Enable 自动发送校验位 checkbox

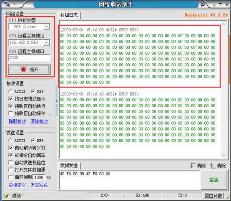10,162
